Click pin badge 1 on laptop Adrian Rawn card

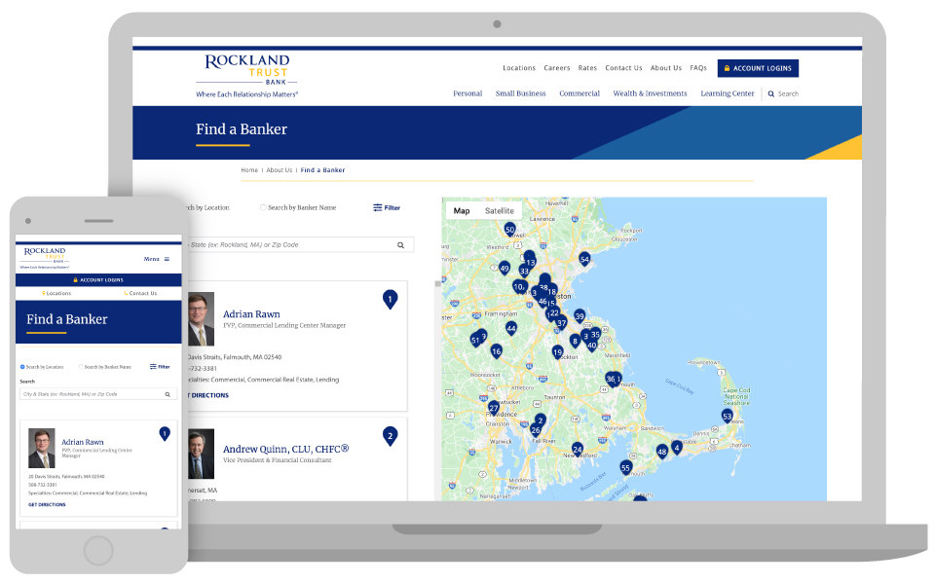coord(390,299)
